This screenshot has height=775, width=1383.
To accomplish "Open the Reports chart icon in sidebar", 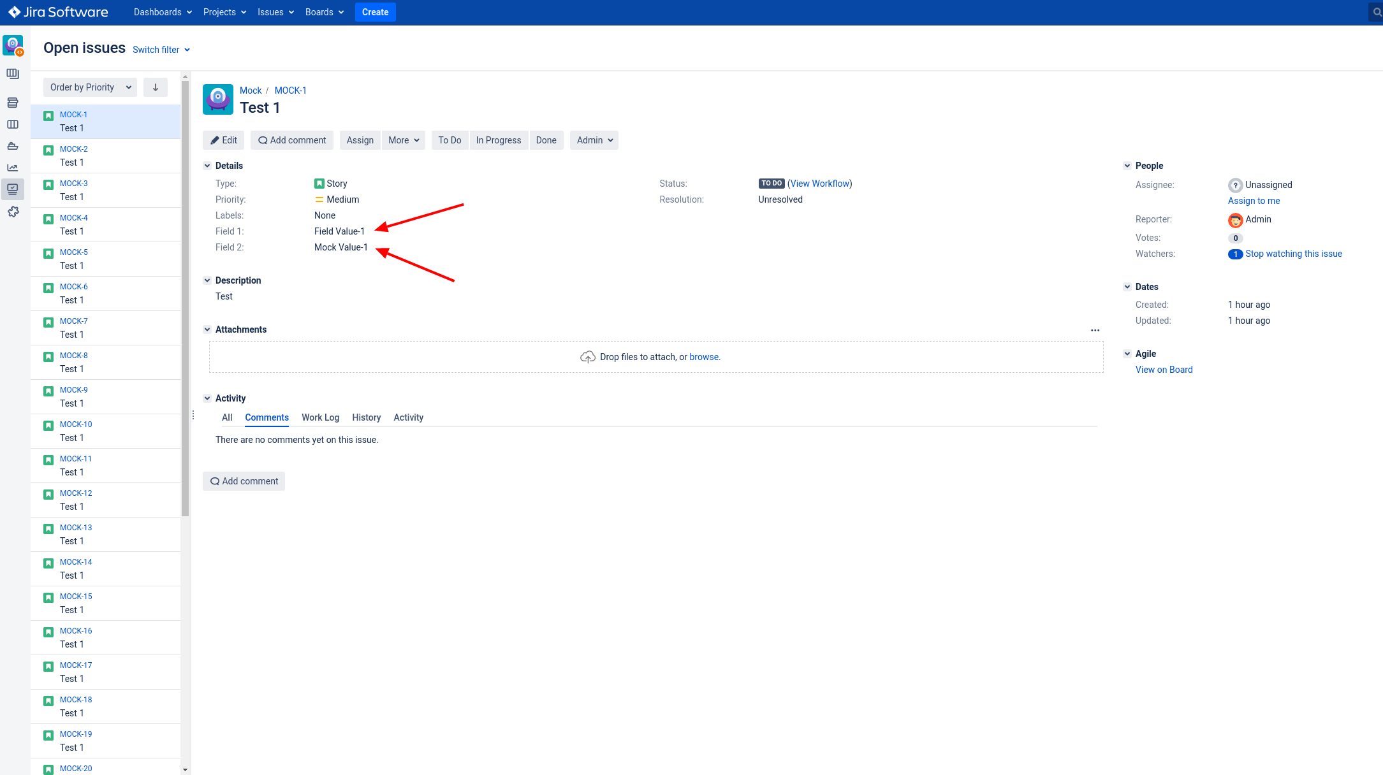I will pos(12,168).
